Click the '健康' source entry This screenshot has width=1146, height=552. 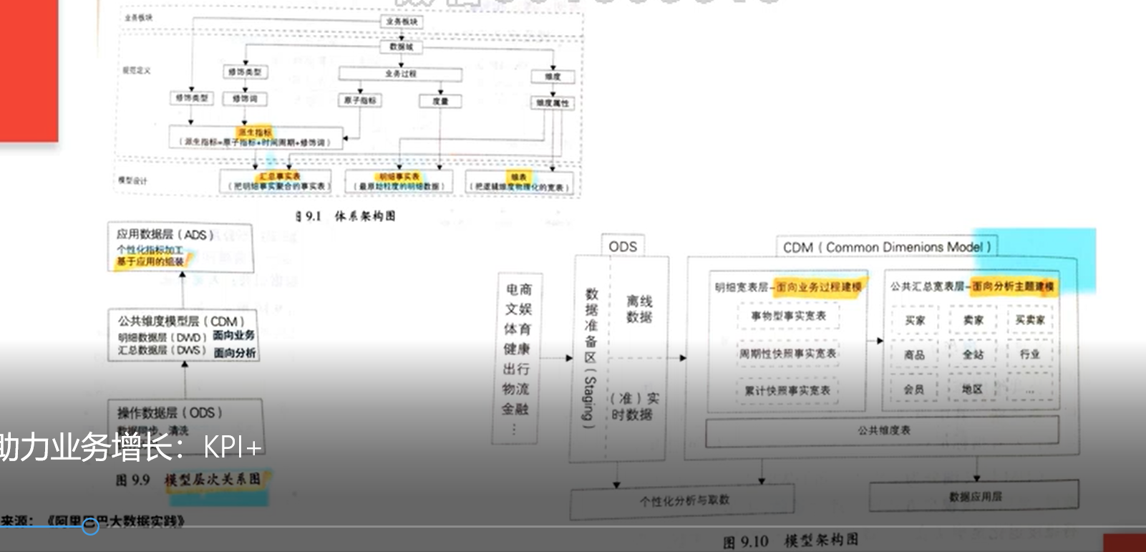pos(517,349)
